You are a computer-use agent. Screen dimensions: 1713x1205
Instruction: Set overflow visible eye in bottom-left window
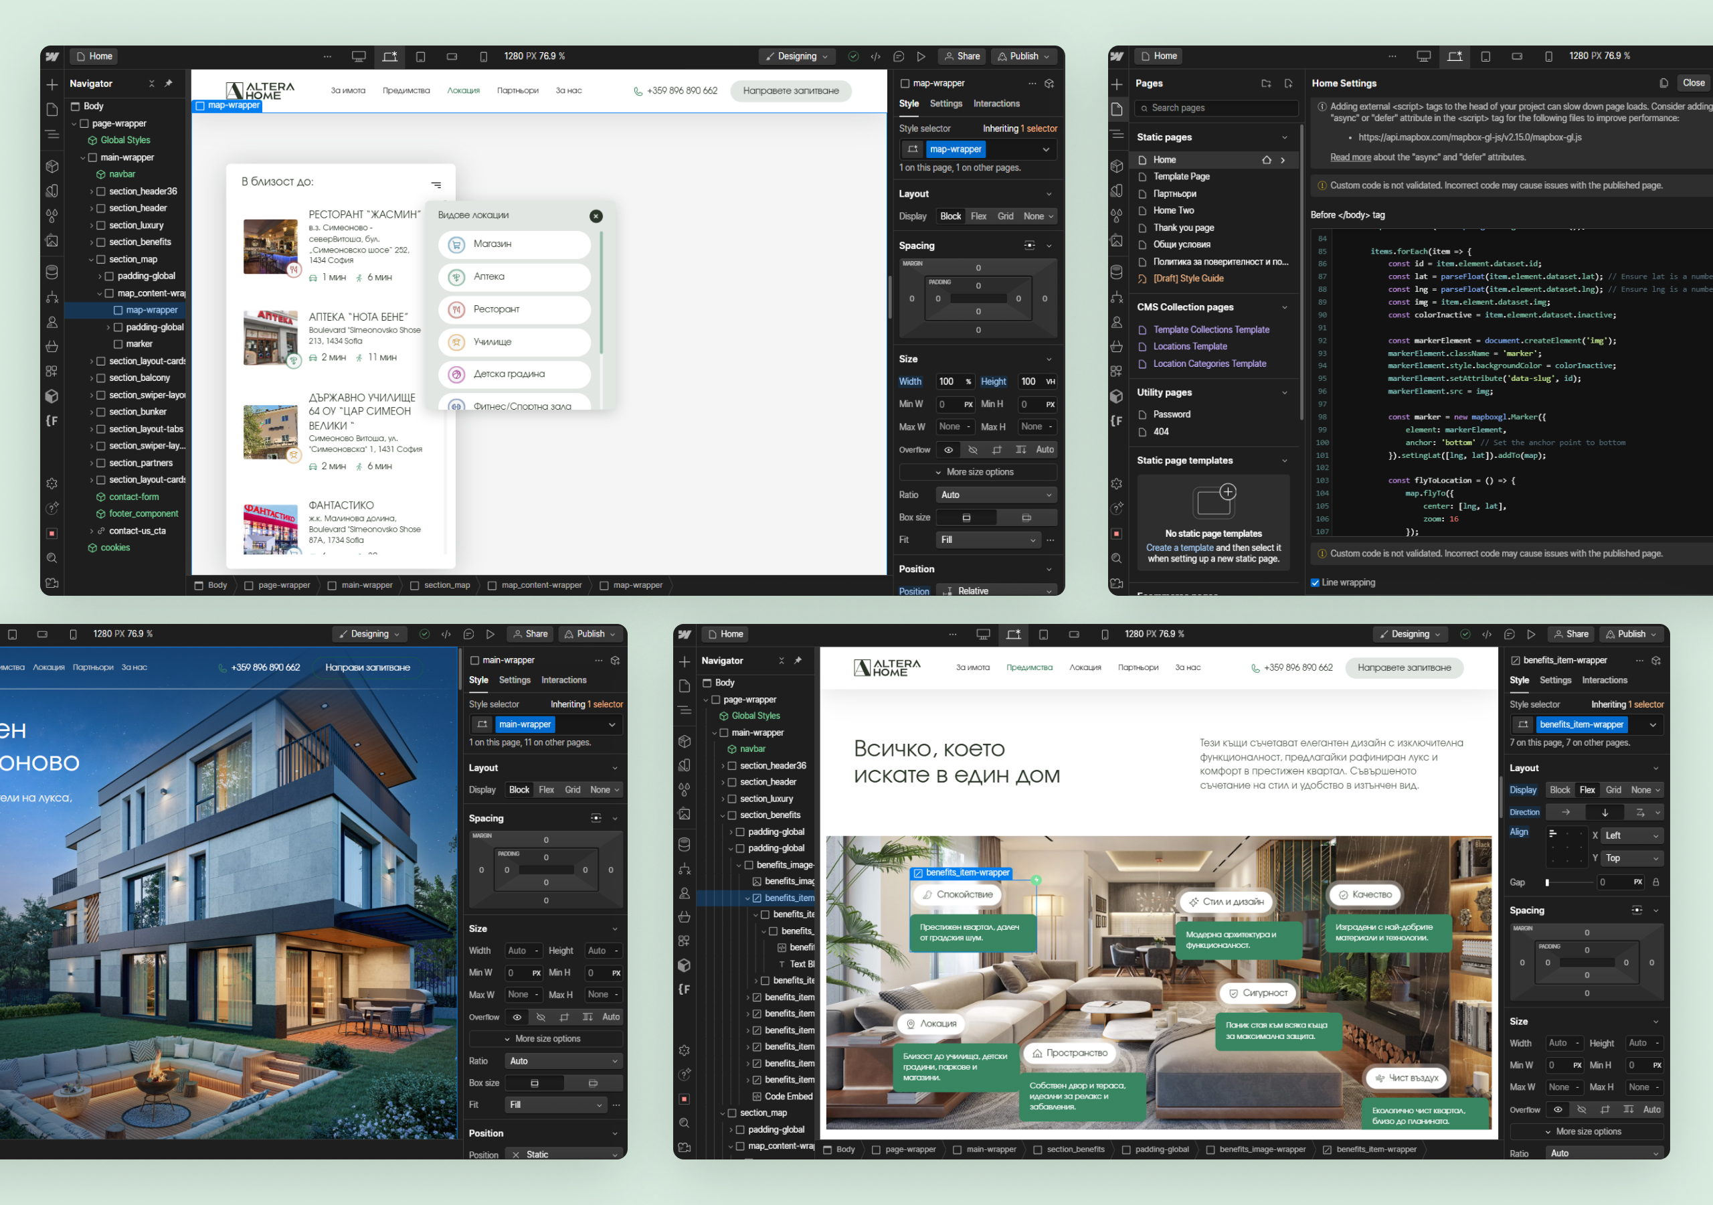[517, 1017]
